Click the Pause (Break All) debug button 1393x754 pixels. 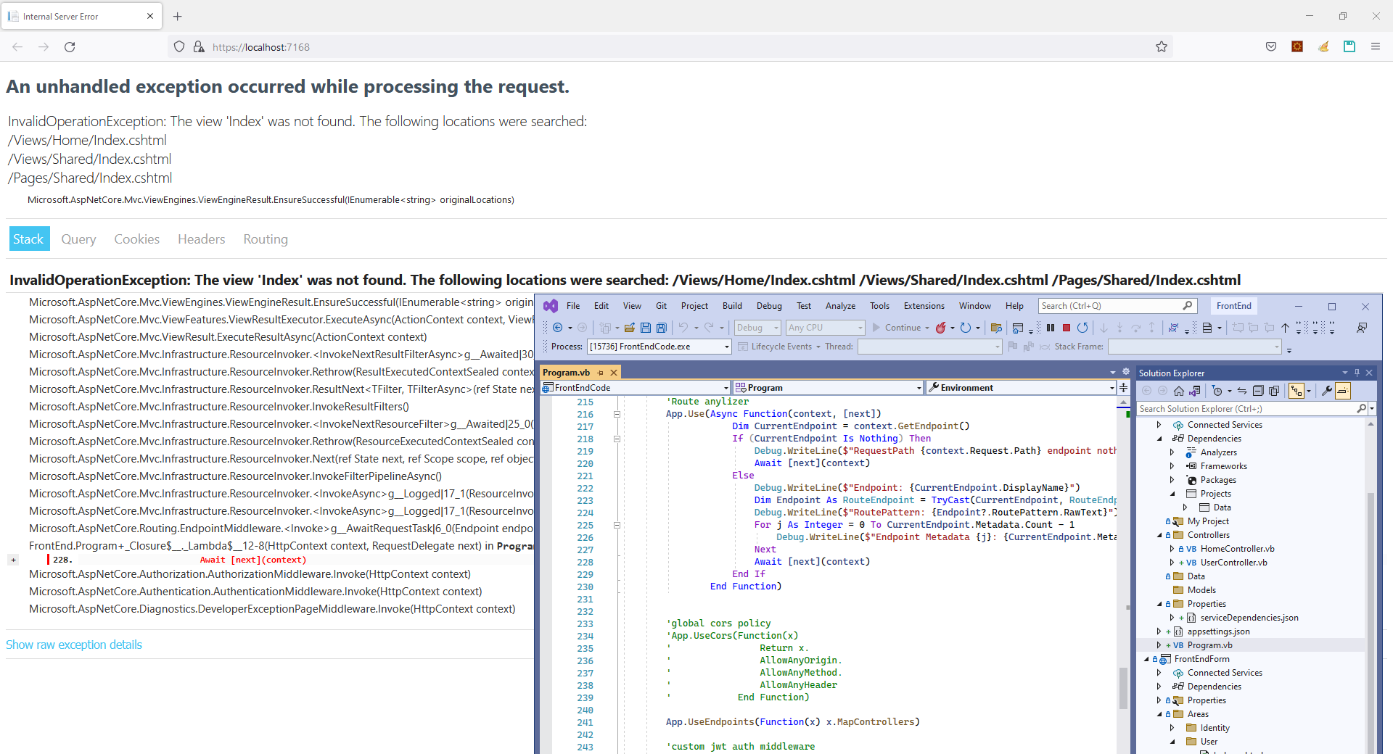(x=1050, y=328)
